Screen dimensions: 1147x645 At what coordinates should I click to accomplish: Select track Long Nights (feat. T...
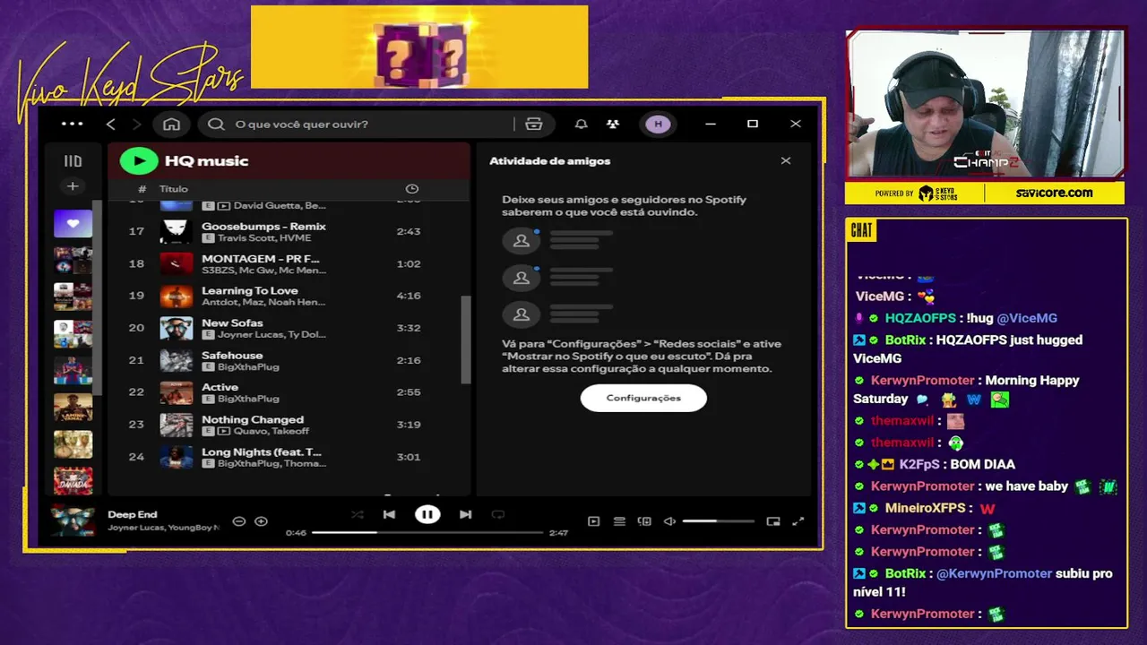pos(289,457)
